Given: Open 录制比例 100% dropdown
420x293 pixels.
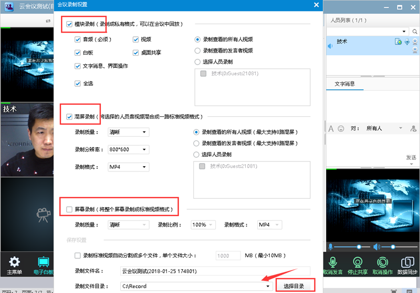Looking at the screenshot, I should (203, 225).
